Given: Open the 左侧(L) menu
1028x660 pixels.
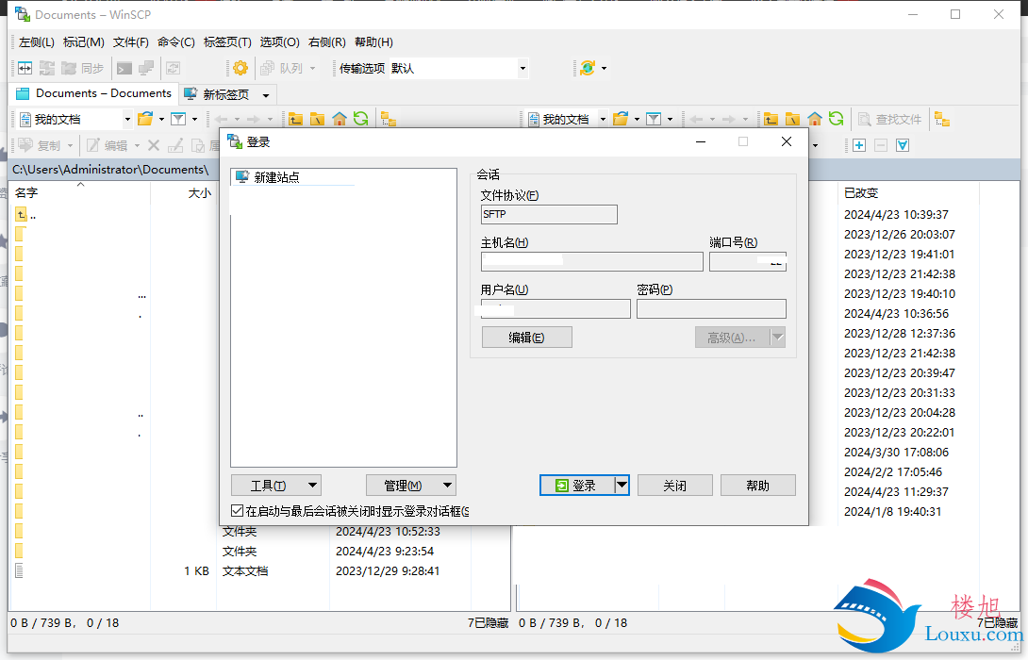Looking at the screenshot, I should (37, 41).
